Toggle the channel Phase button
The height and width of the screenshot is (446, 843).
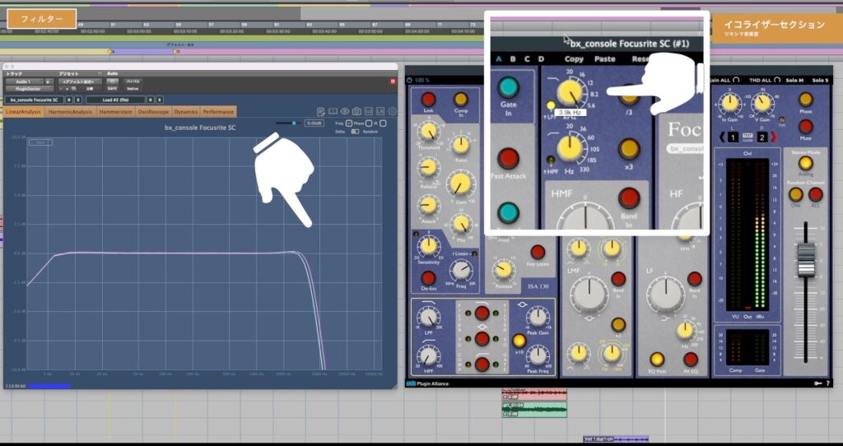tap(805, 100)
